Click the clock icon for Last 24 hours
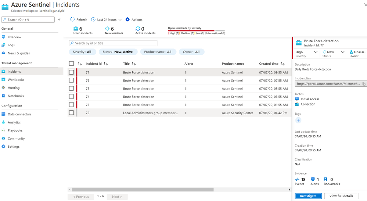Image resolution: width=367 pixels, height=201 pixels. click(93, 19)
